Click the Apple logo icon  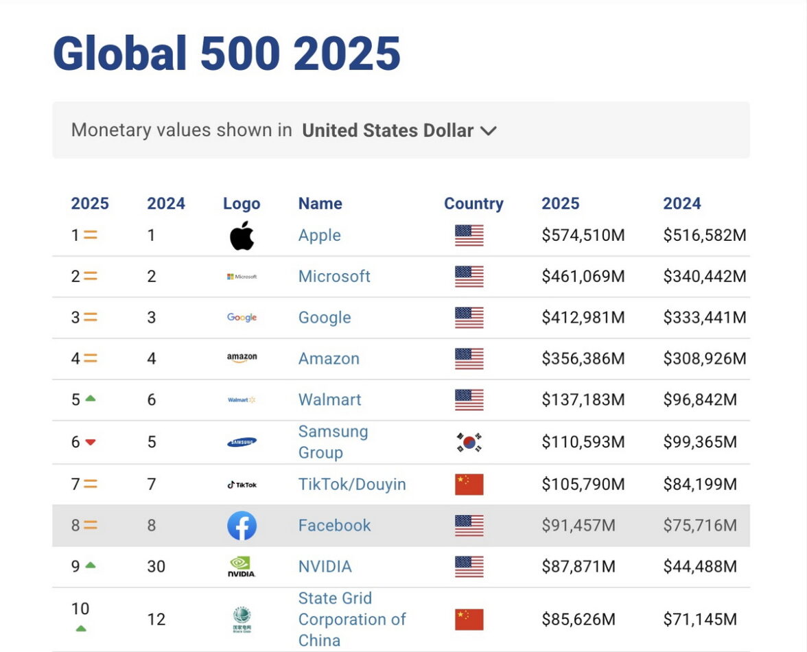click(242, 236)
